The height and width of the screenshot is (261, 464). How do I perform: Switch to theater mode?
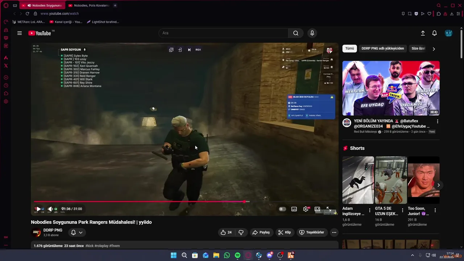point(317,209)
